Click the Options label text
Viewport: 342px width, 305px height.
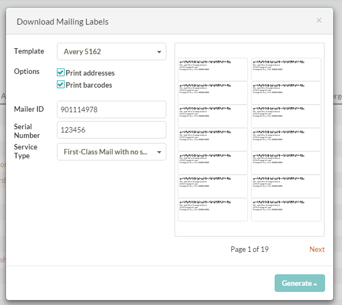click(27, 71)
